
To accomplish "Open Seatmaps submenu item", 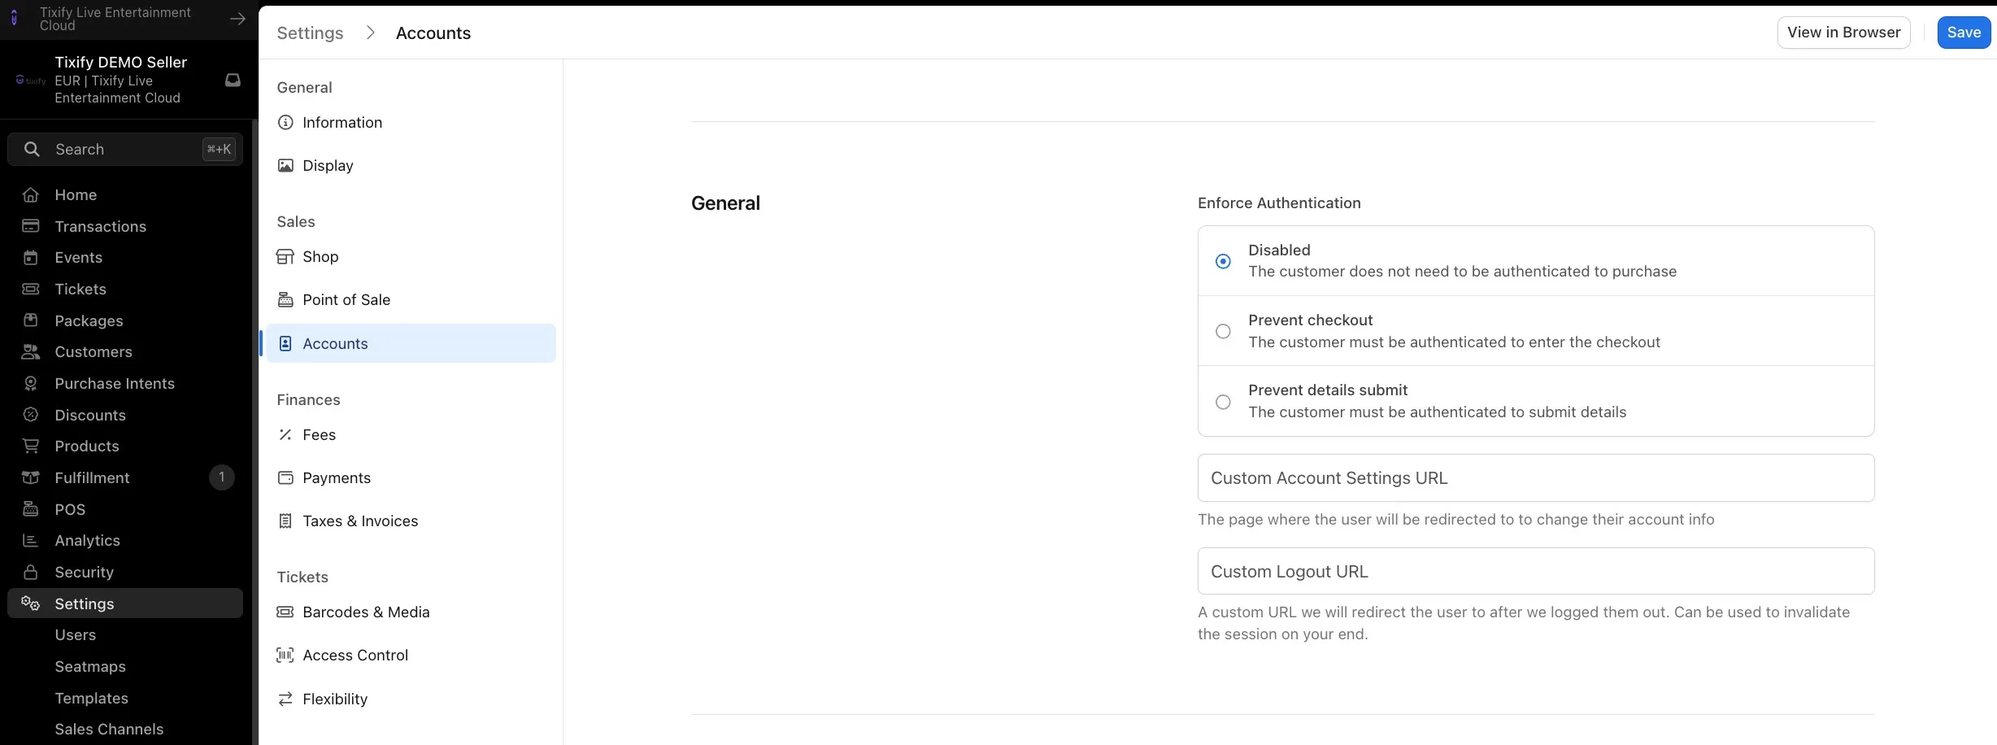I will point(90,666).
